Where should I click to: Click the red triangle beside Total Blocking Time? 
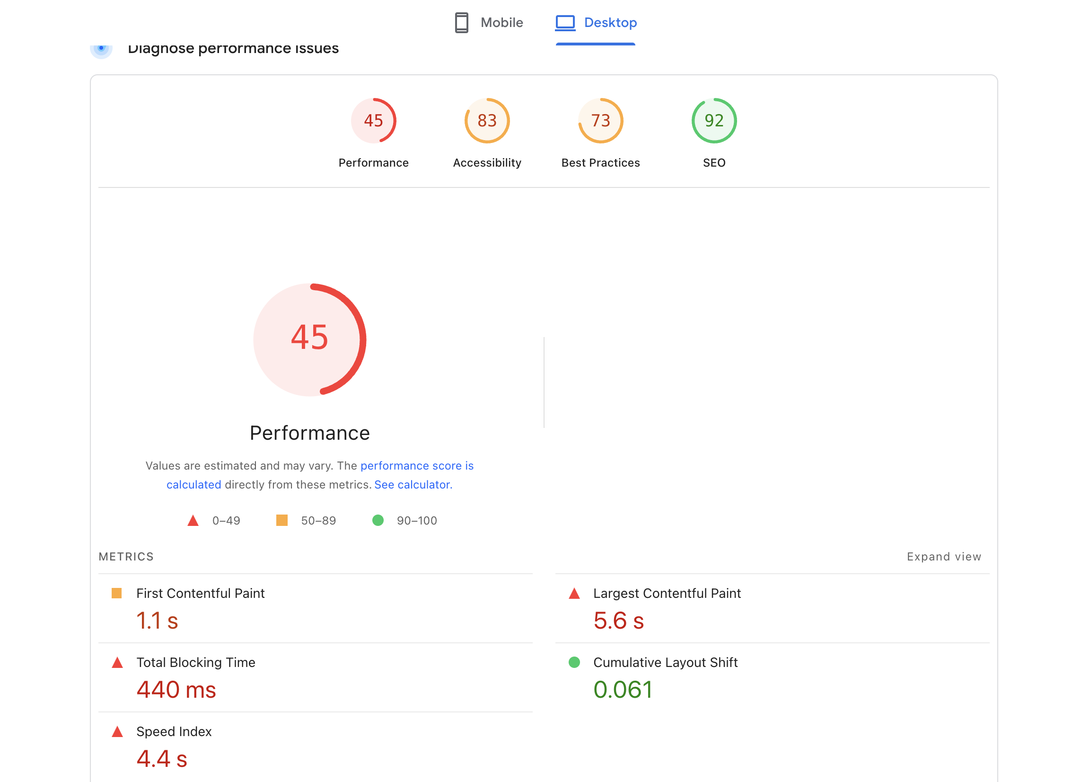click(117, 663)
